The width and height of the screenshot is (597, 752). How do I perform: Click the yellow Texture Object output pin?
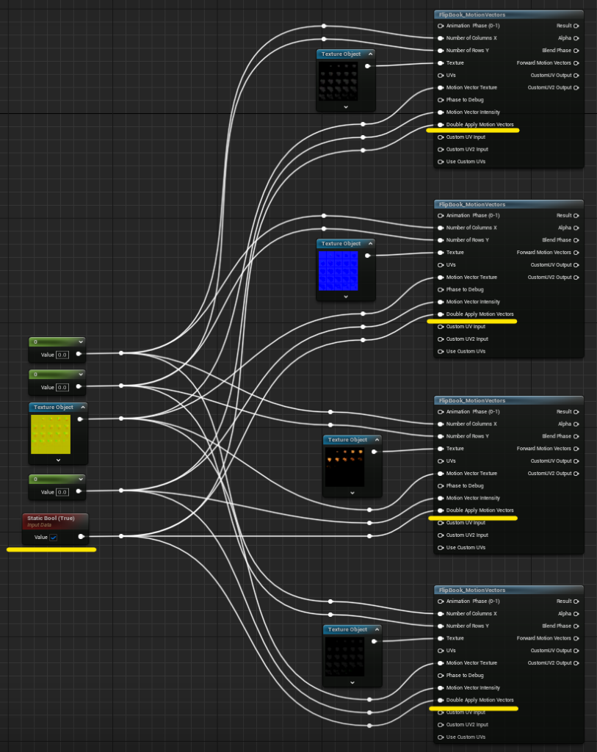(80, 419)
